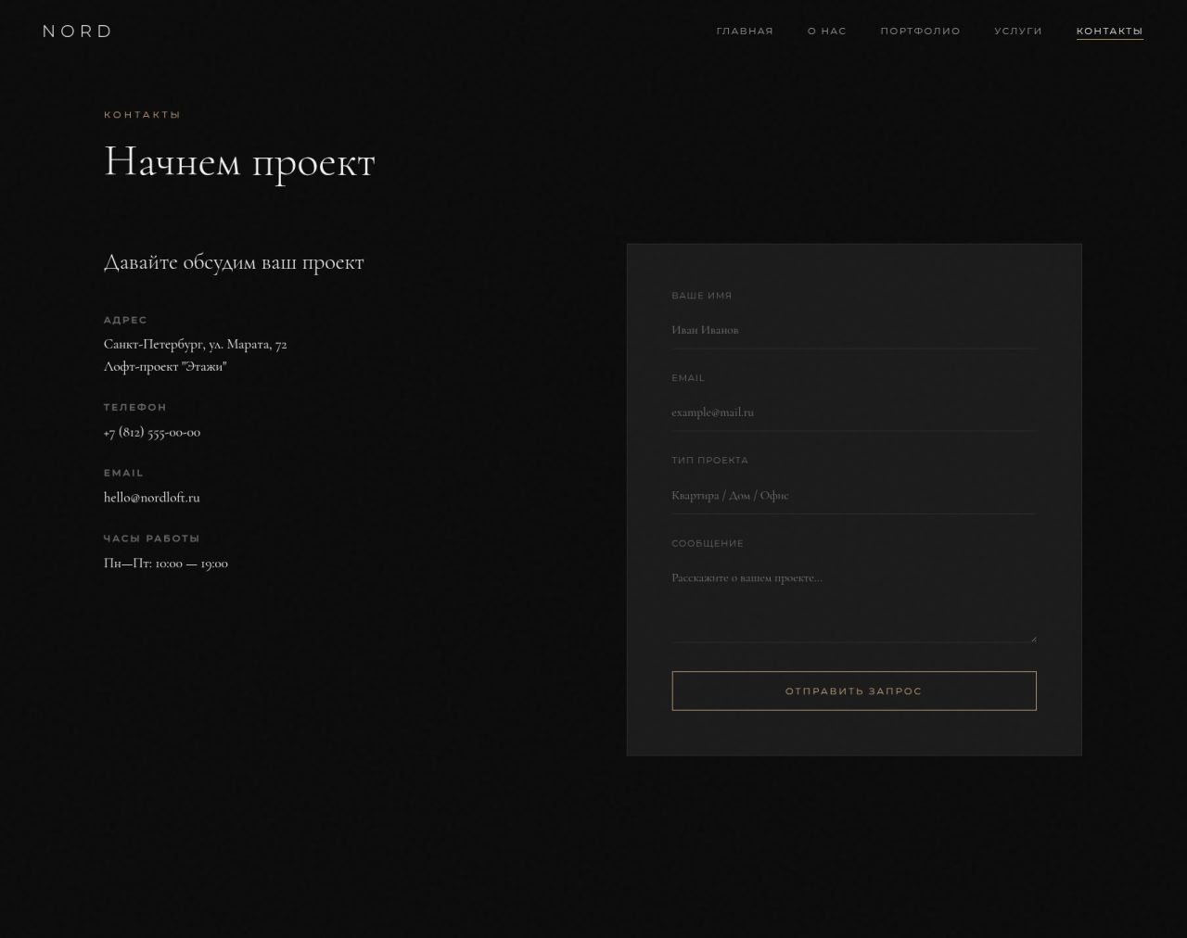Viewport: 1187px width, 938px height.
Task: Open the Портфолио section
Action: pyautogui.click(x=920, y=32)
